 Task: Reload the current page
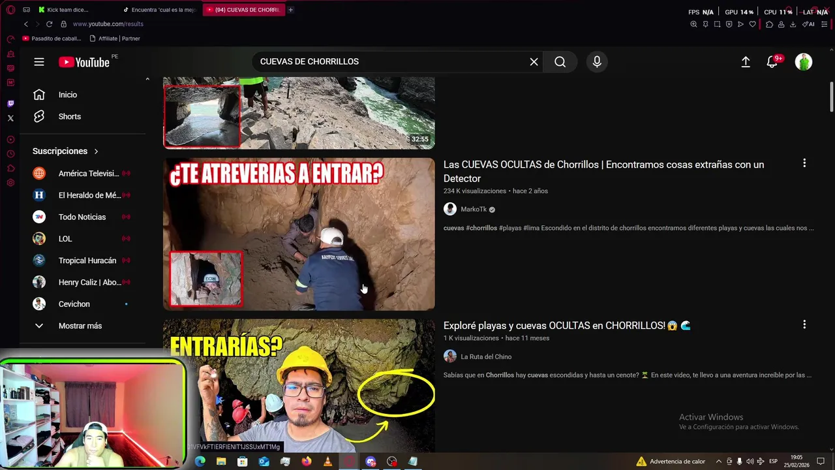(49, 24)
